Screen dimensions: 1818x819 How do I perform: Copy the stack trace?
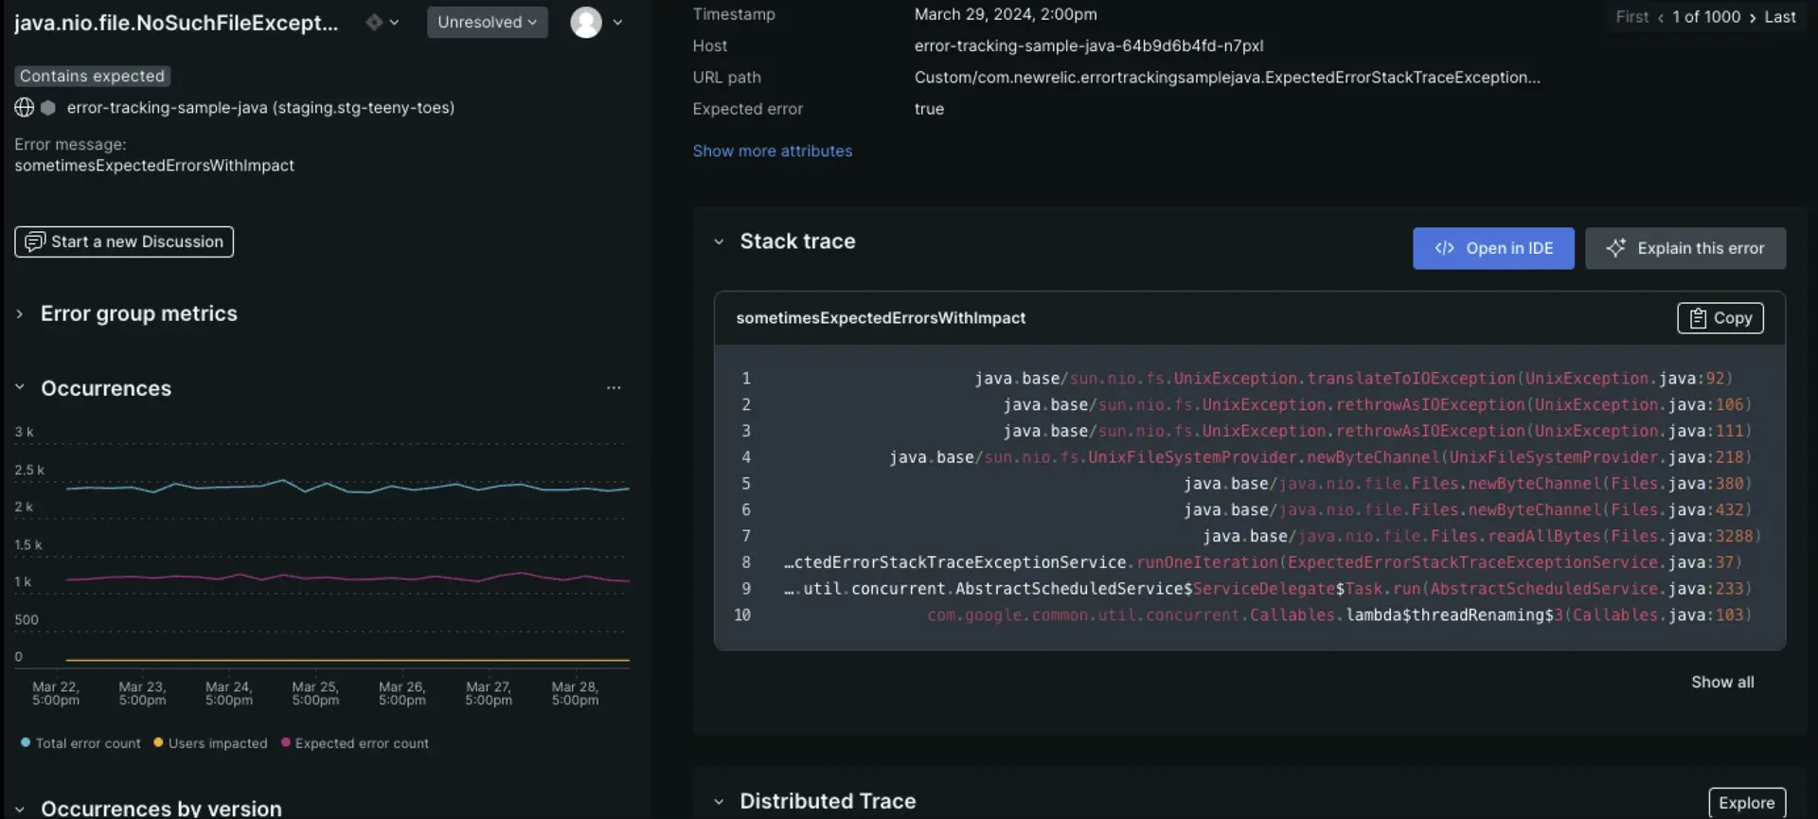pyautogui.click(x=1720, y=318)
